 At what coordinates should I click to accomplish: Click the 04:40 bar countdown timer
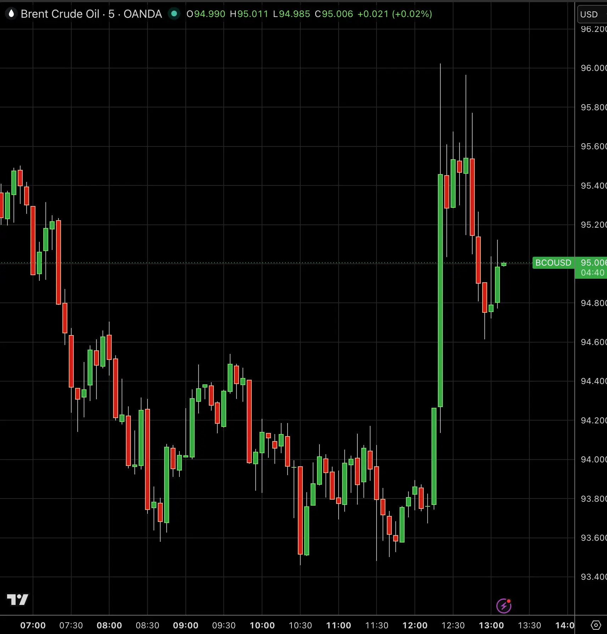pyautogui.click(x=592, y=273)
